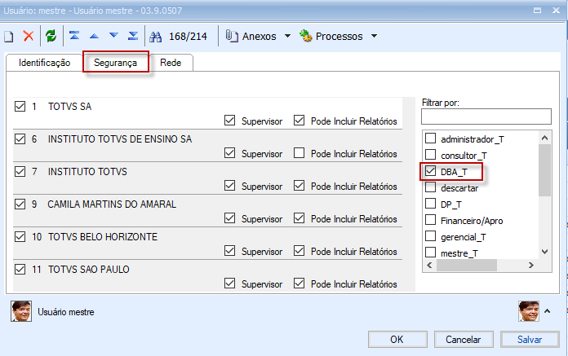Check the mestre_T profile
The width and height of the screenshot is (568, 356).
click(430, 253)
